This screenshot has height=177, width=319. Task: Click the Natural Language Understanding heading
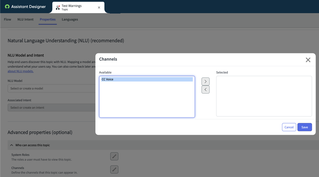coord(66,41)
